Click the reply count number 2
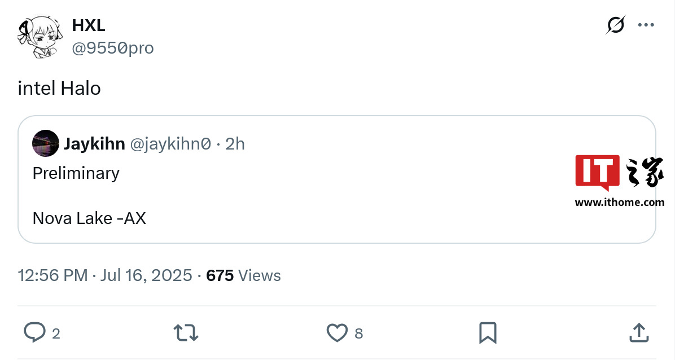This screenshot has width=675, height=360. tap(56, 333)
